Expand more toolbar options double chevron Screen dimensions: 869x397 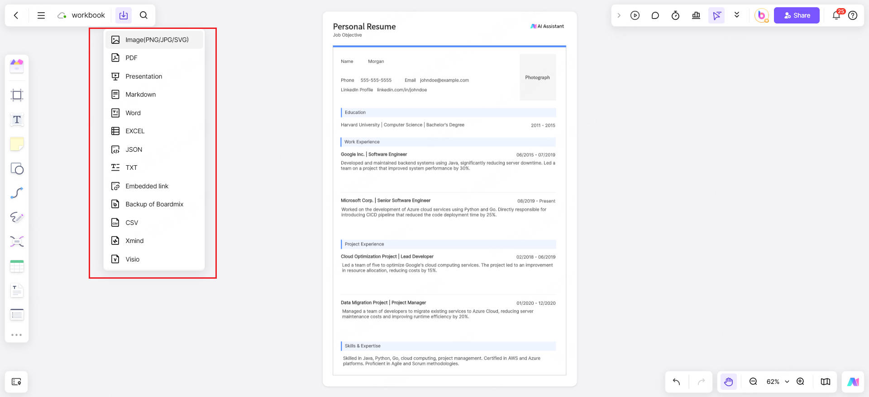[x=737, y=15]
